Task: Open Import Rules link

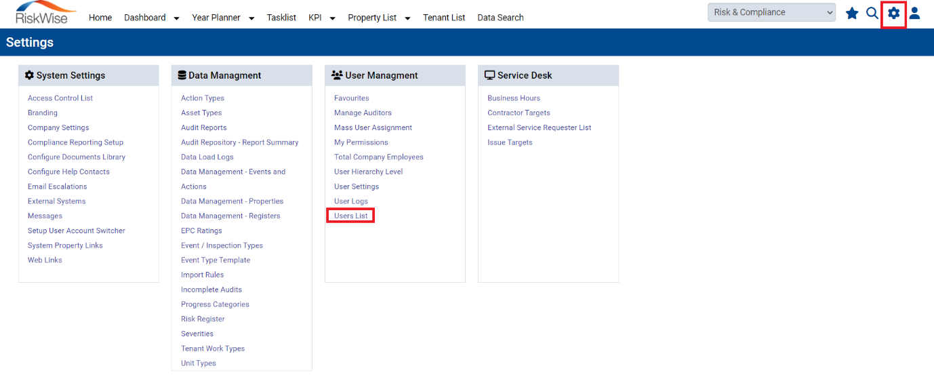Action: [x=202, y=275]
